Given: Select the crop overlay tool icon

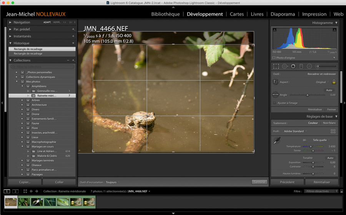Looking at the screenshot, I should [276, 66].
